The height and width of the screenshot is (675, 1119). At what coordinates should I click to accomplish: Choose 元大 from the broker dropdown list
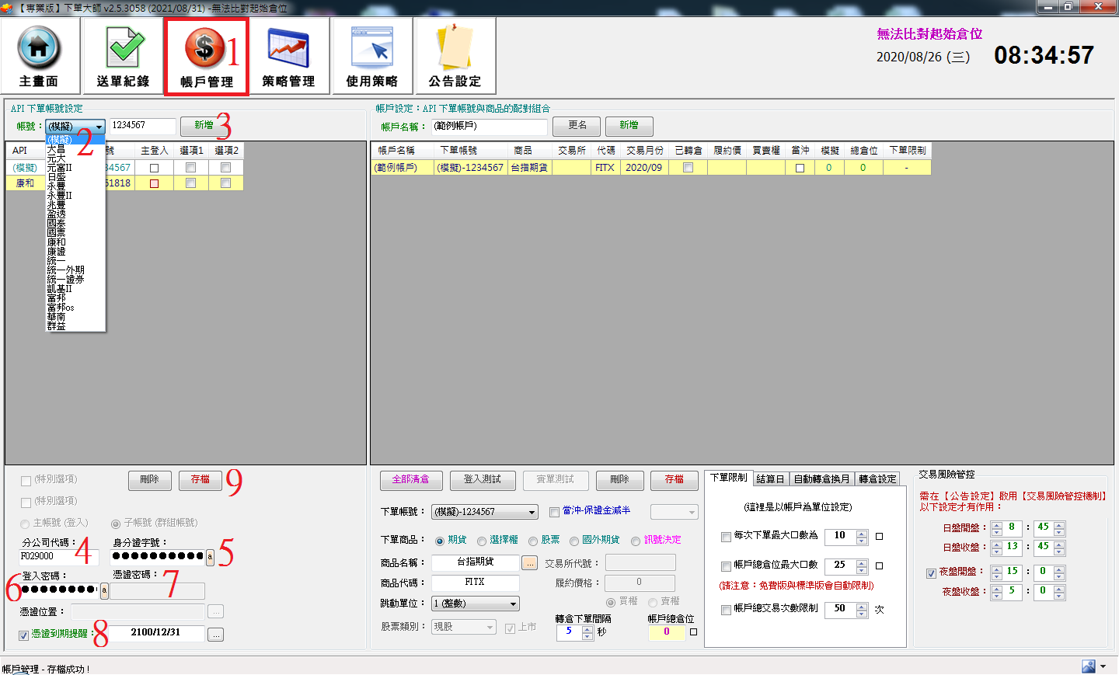tap(56, 158)
